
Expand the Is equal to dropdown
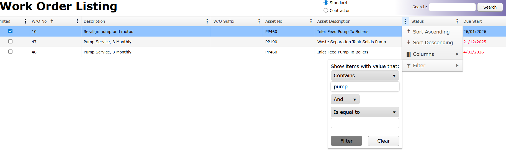click(x=365, y=112)
